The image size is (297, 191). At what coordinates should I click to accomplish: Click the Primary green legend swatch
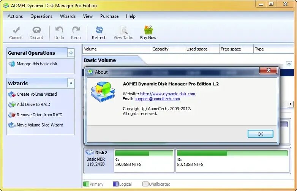tap(86, 184)
